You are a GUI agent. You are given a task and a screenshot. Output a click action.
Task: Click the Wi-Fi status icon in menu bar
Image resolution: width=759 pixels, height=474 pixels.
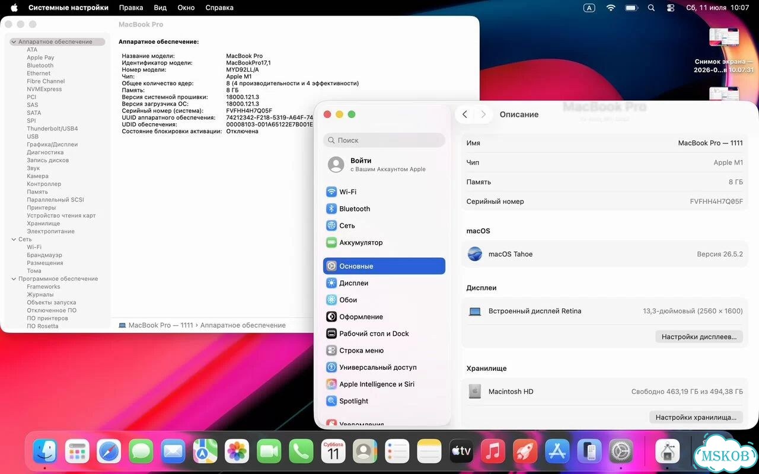(611, 8)
